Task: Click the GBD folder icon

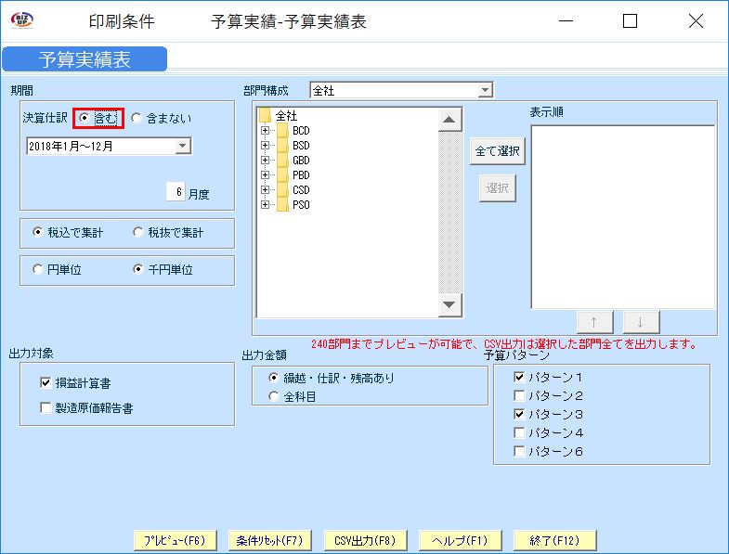Action: pyautogui.click(x=282, y=161)
